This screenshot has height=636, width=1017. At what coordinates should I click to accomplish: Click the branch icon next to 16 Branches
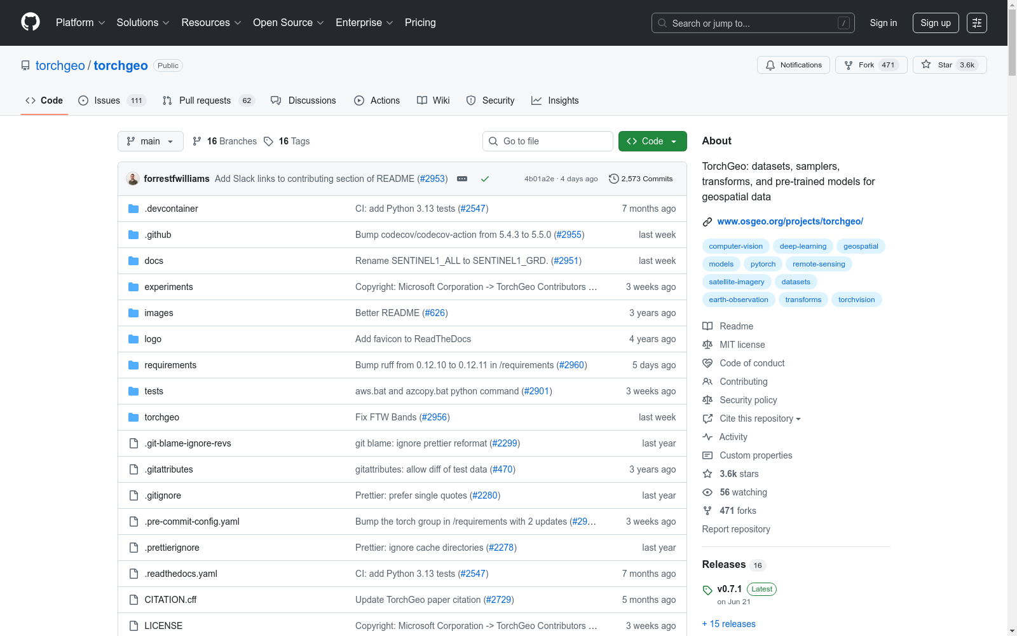click(x=197, y=141)
